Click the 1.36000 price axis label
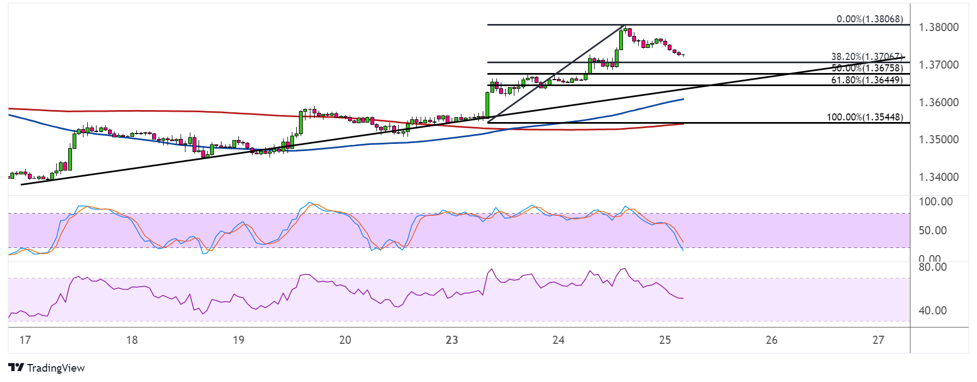This screenshot has height=382, width=977. click(x=938, y=102)
